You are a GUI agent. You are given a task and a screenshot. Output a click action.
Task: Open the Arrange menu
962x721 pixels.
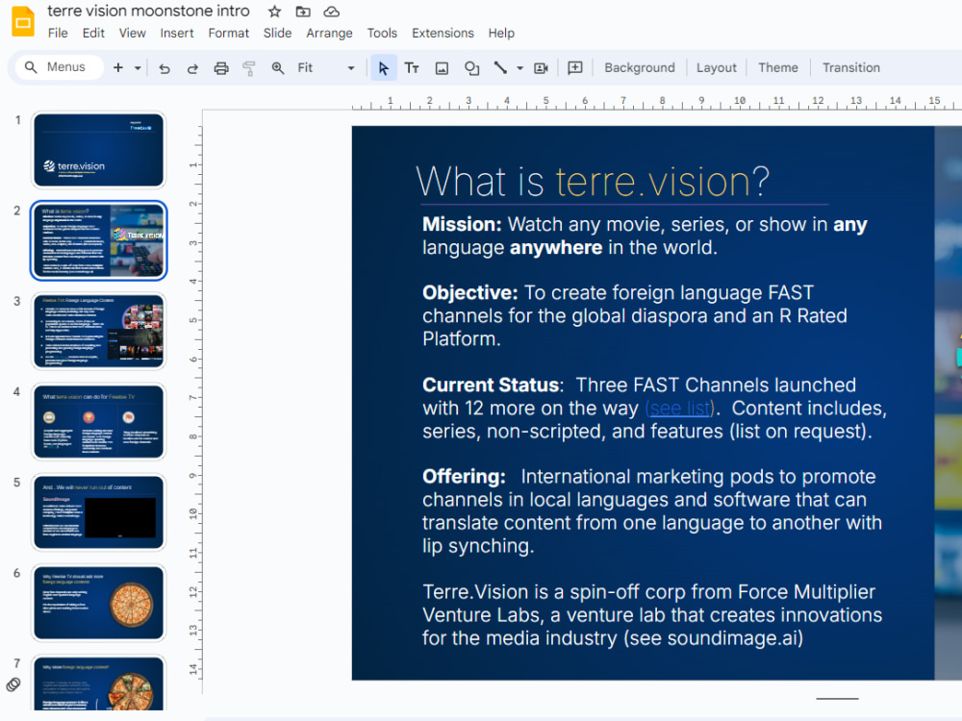pyautogui.click(x=329, y=33)
